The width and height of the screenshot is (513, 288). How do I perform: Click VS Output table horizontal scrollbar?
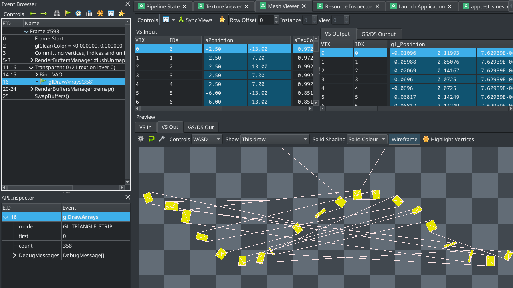(351, 108)
